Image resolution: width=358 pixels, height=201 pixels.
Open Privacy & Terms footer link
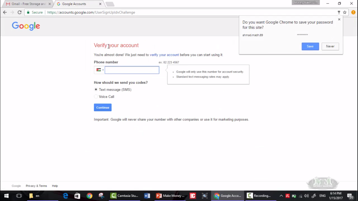(36, 186)
